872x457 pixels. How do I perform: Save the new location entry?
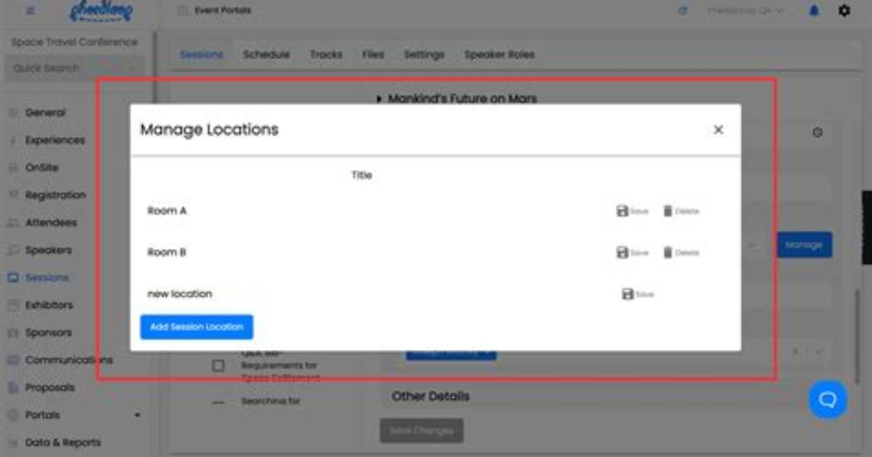click(637, 294)
